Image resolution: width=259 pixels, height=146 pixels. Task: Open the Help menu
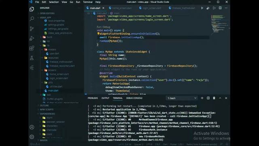(98, 2)
